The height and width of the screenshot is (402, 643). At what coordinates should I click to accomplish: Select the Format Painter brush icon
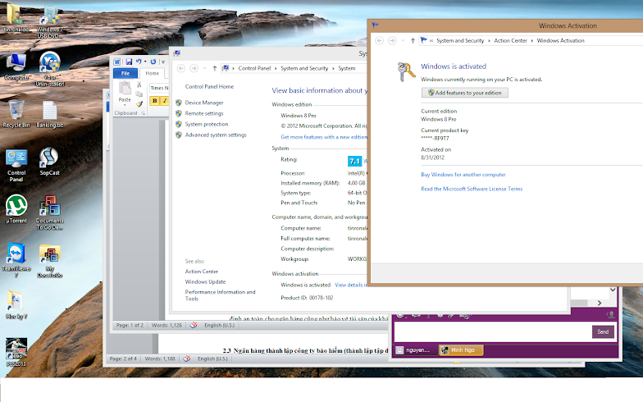(139, 103)
